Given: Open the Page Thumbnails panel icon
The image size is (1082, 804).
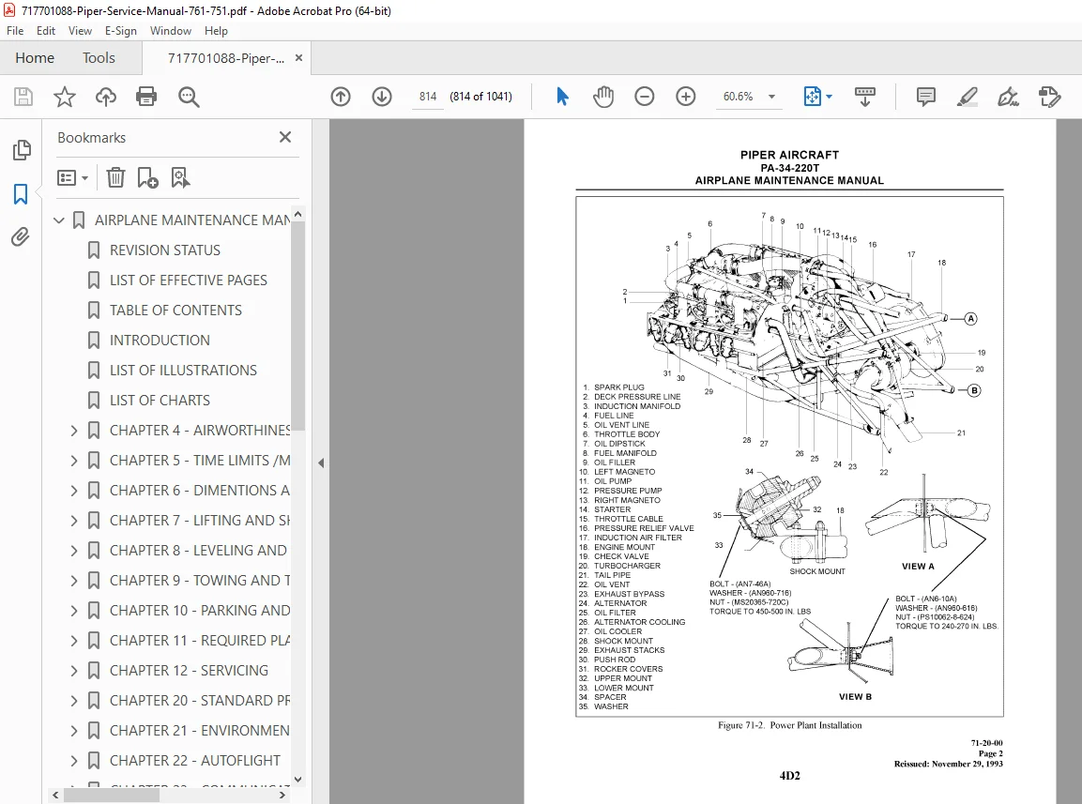Looking at the screenshot, I should pos(22,150).
